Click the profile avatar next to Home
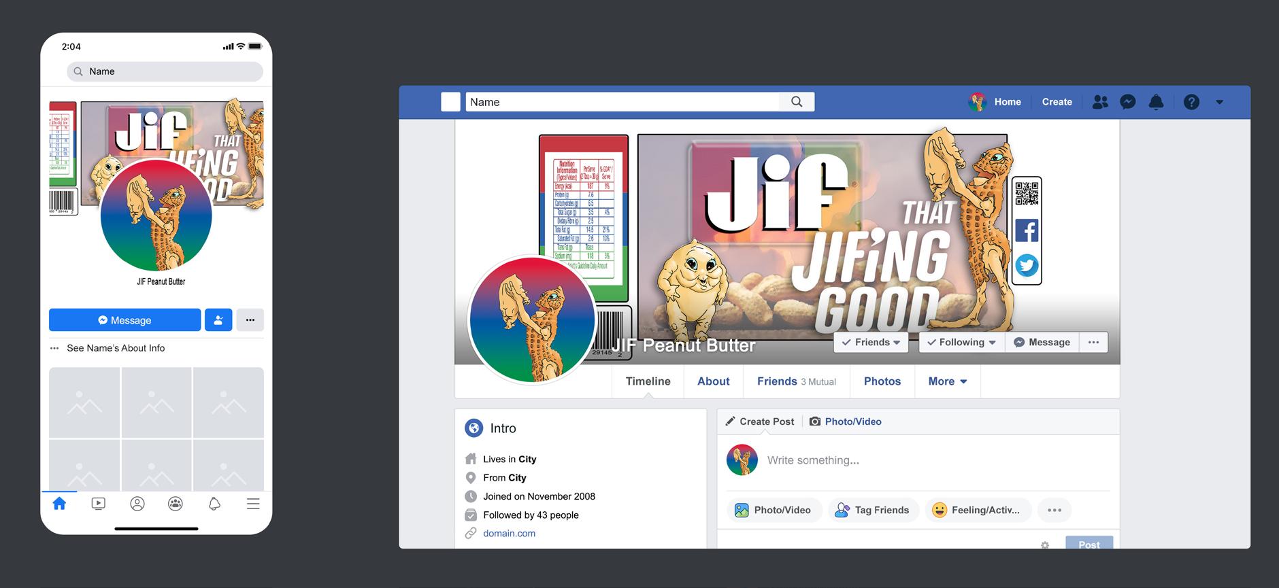The image size is (1279, 588). pos(977,102)
